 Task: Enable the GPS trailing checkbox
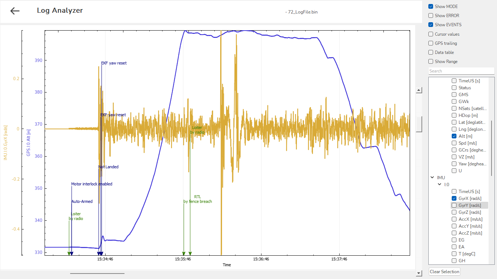(x=431, y=43)
